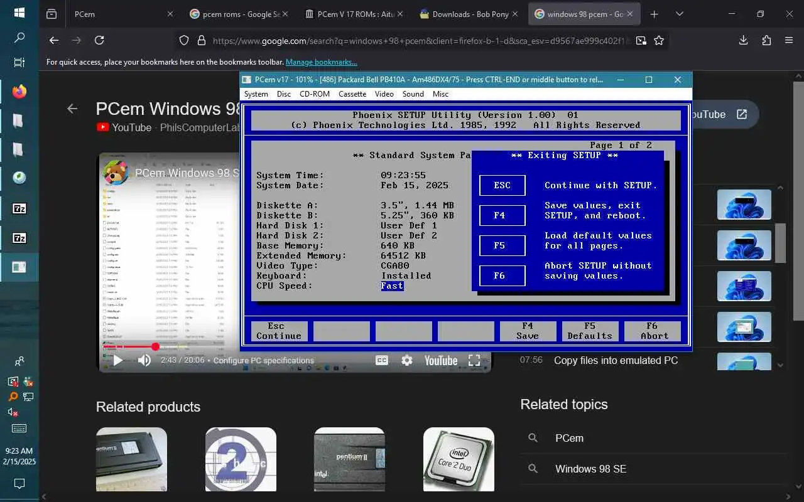Select the highlighted CPU Speed Fast value

(392, 286)
